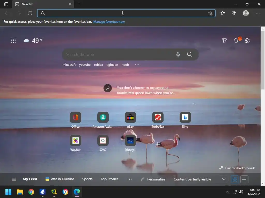The height and width of the screenshot is (198, 265).
Task: Start voice search with microphone icon
Action: point(178,54)
